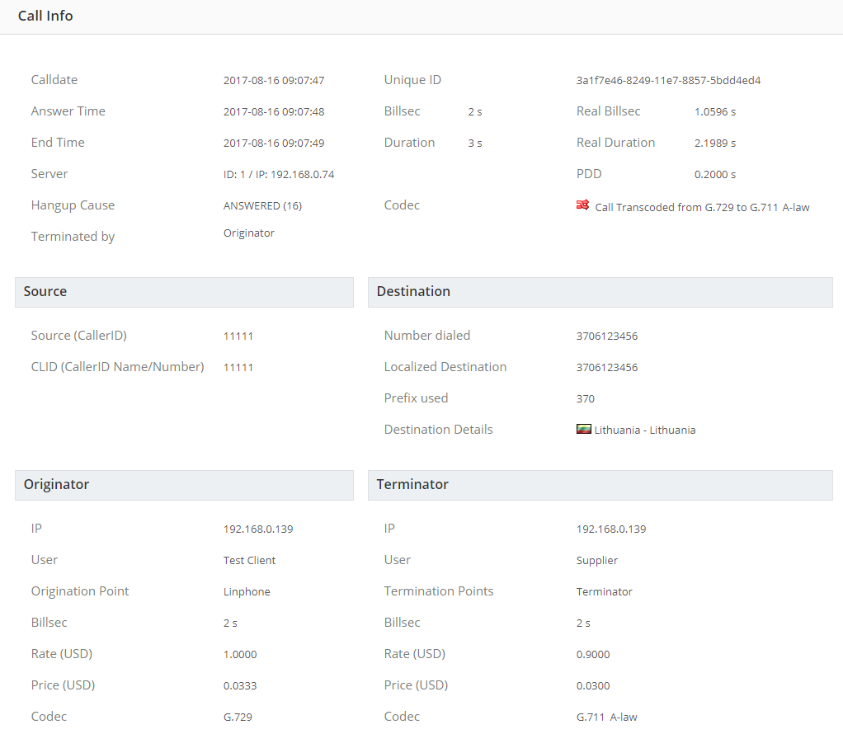
Task: Click the Terminated by value Originator
Action: 248,233
